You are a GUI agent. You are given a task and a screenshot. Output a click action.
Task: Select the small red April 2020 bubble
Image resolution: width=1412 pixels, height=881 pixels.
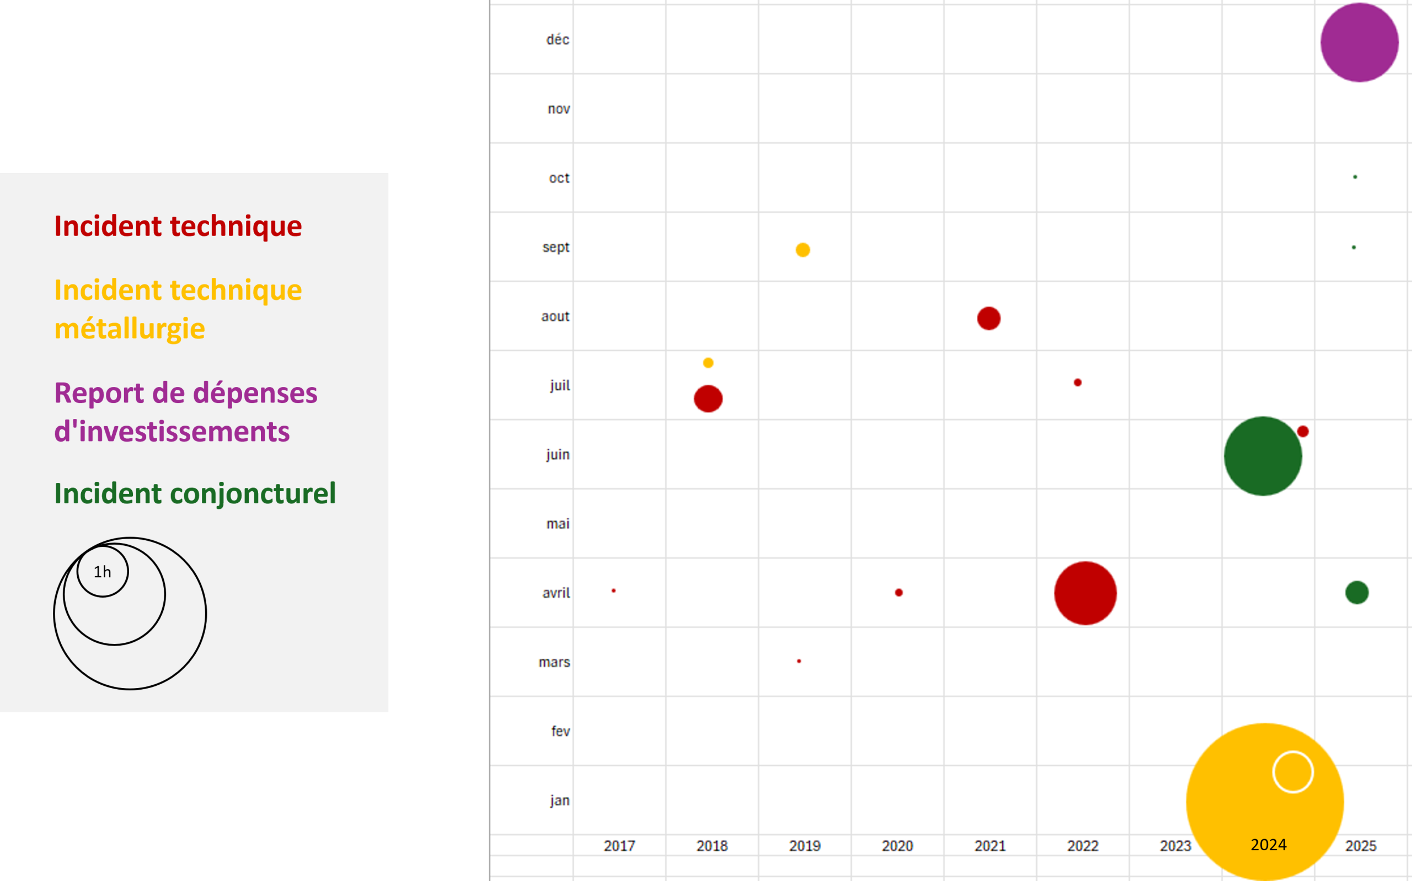[x=898, y=593]
